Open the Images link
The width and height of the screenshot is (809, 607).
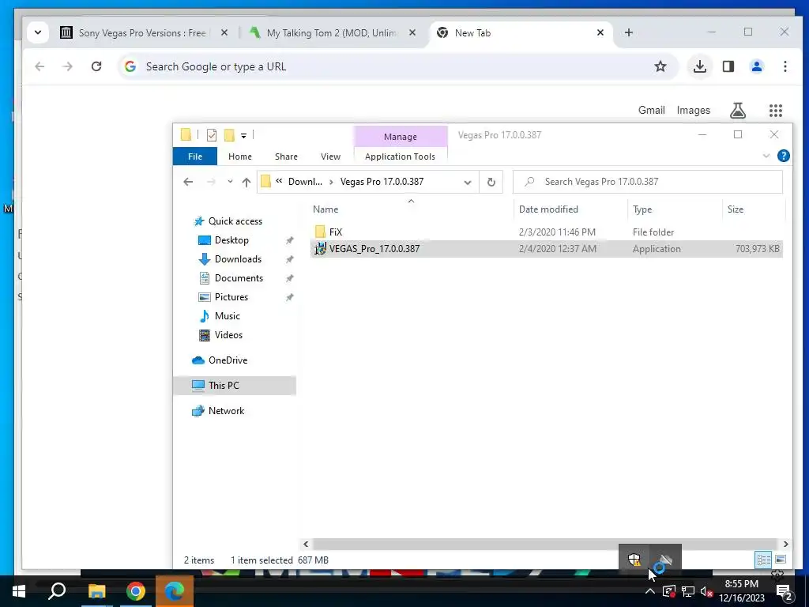[x=693, y=110]
